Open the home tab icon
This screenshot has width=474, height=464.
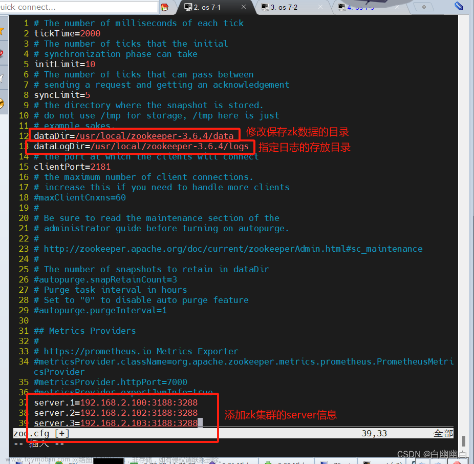(165, 7)
